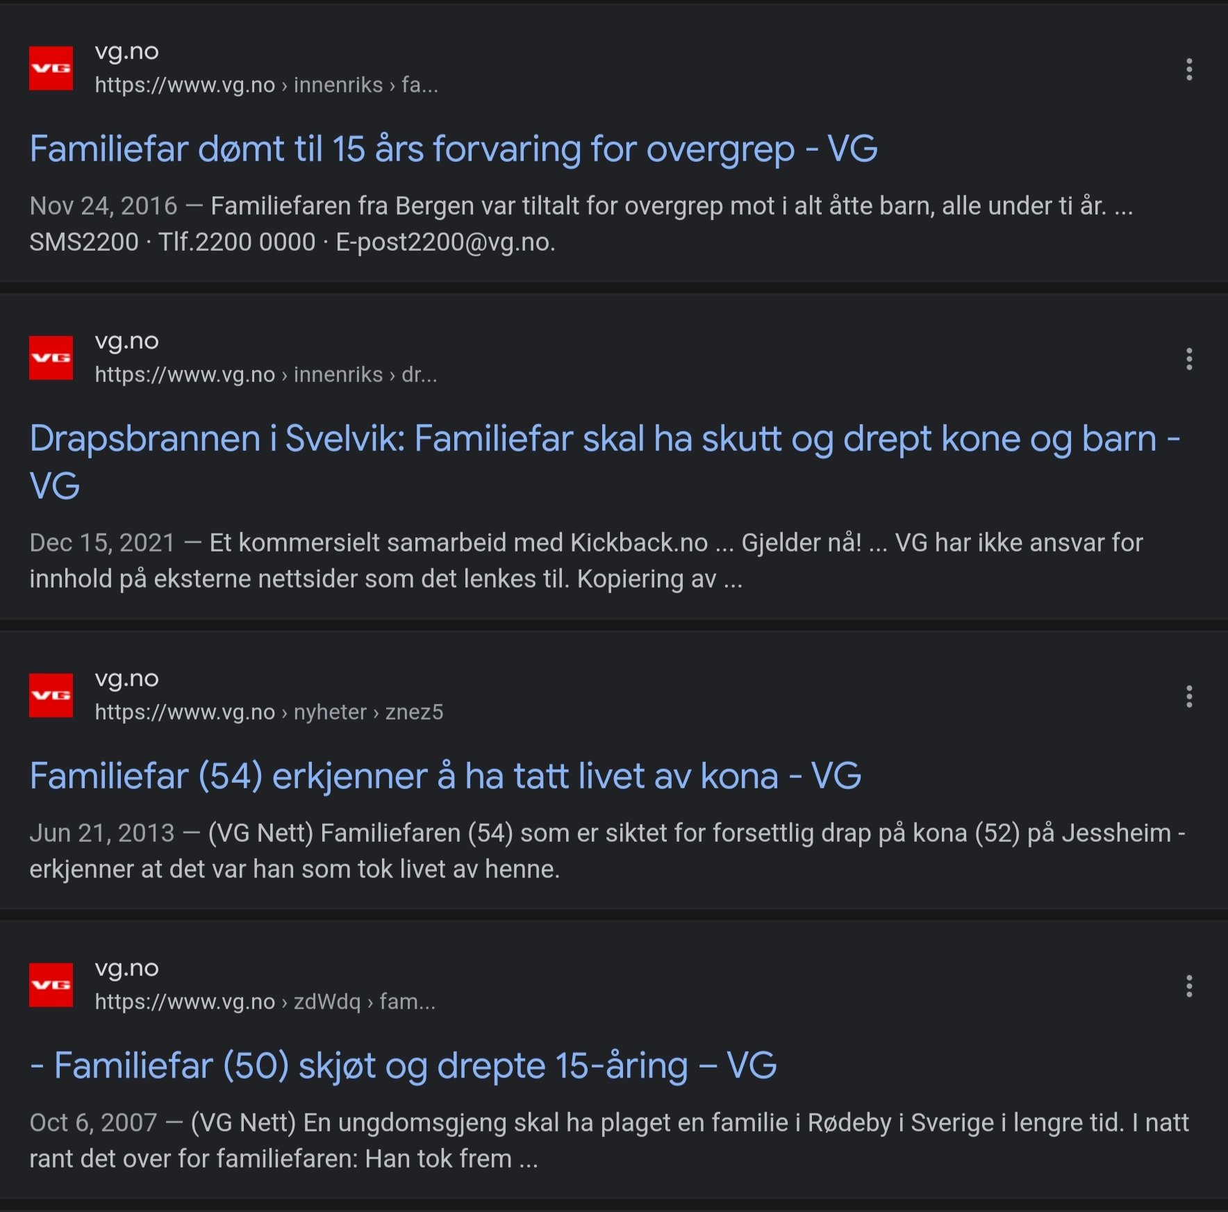Open more options for the 15 års forvaring result

(1189, 69)
